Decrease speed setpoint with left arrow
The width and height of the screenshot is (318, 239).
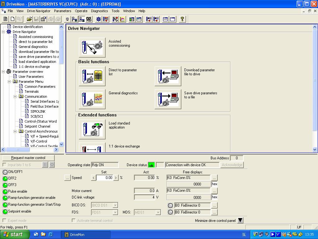[93, 178]
